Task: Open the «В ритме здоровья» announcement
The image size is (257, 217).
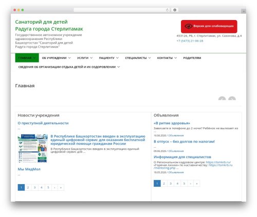Action: 172,123
